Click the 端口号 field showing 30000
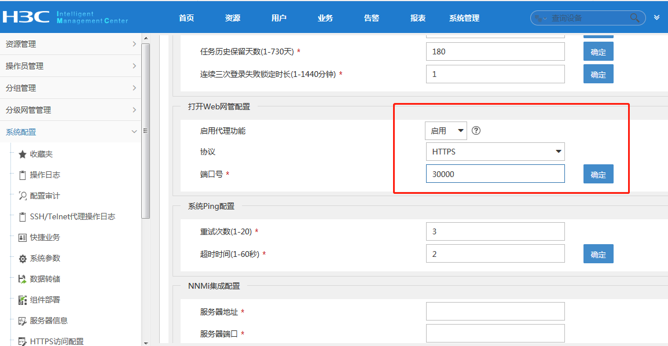 [496, 174]
